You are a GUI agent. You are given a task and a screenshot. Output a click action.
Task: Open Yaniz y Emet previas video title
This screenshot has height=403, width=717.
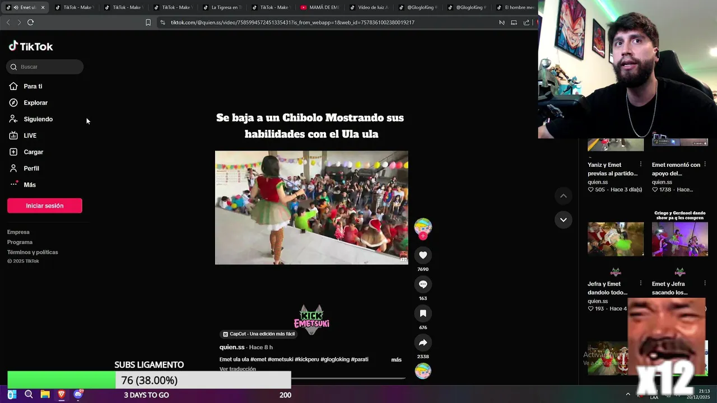(613, 169)
